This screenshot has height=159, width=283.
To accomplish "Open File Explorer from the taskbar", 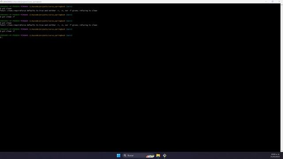I will (x=158, y=155).
